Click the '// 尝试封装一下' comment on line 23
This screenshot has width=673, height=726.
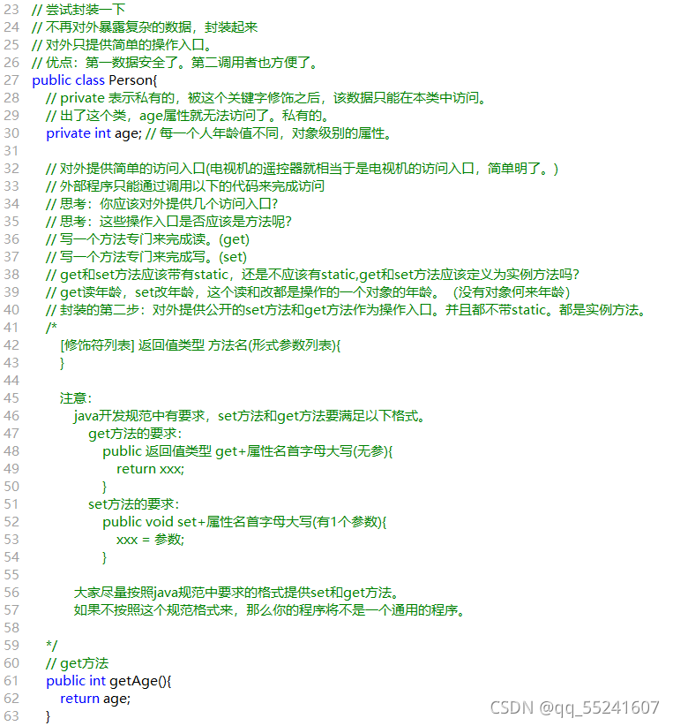pos(79,9)
